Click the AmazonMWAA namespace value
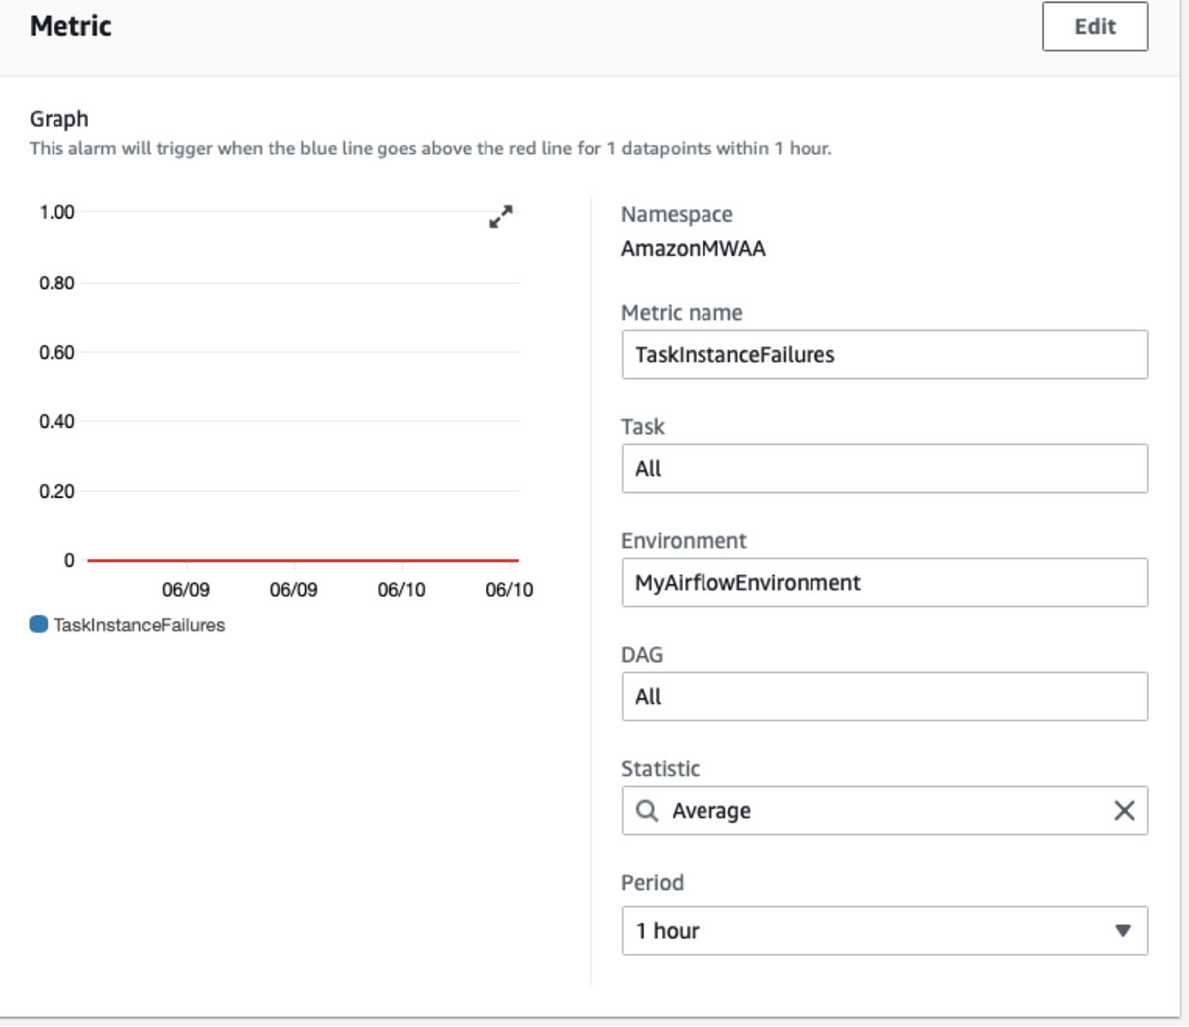The height and width of the screenshot is (1027, 1189). click(694, 249)
